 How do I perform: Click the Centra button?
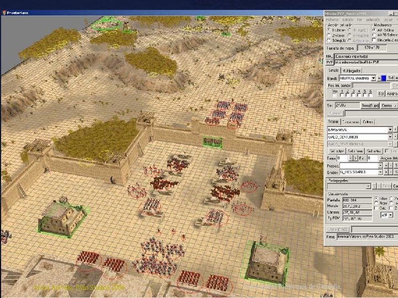[x=386, y=105]
